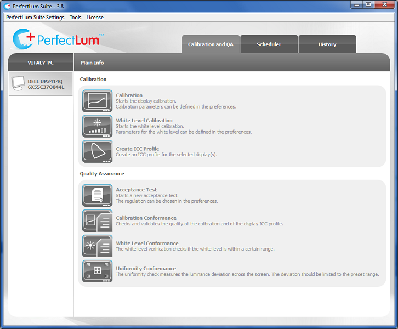This screenshot has height=329, width=398.
Task: Click 'Starts a new acceptance test.' text
Action: tap(147, 195)
